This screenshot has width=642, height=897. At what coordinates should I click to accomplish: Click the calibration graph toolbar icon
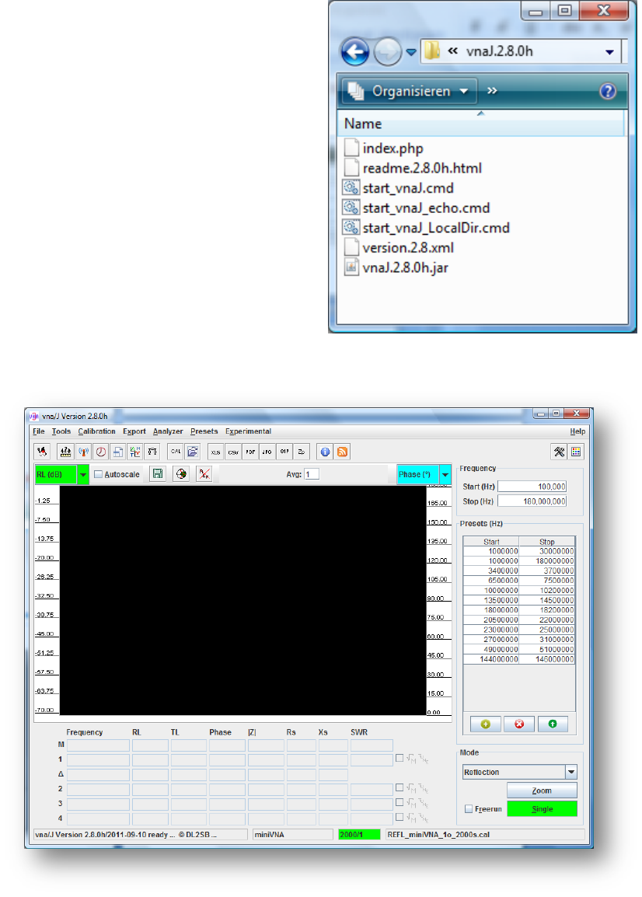[x=66, y=452]
